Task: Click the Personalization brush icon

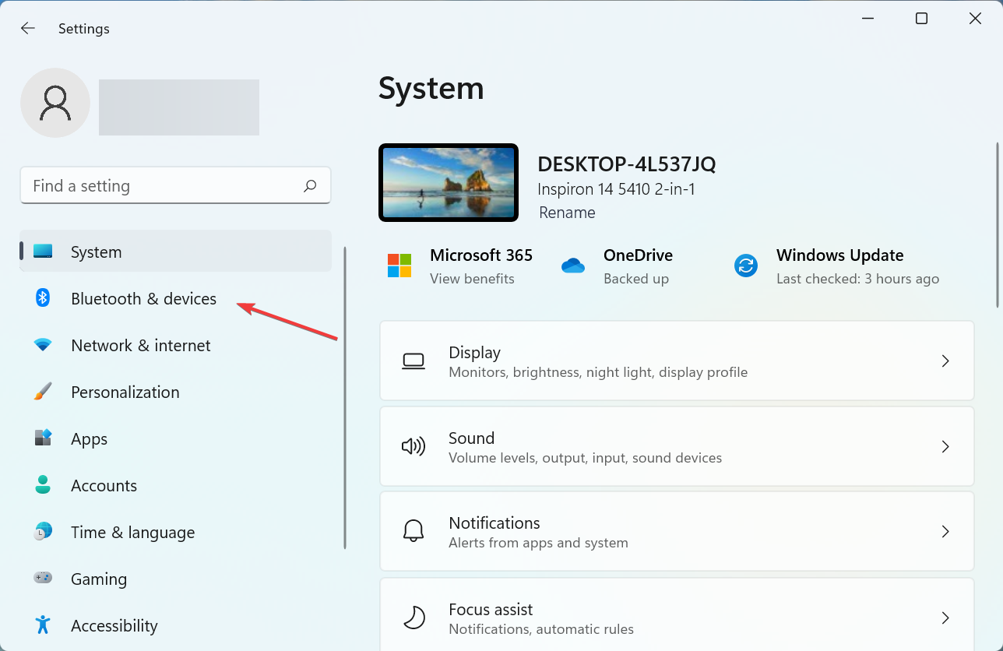Action: pos(41,392)
